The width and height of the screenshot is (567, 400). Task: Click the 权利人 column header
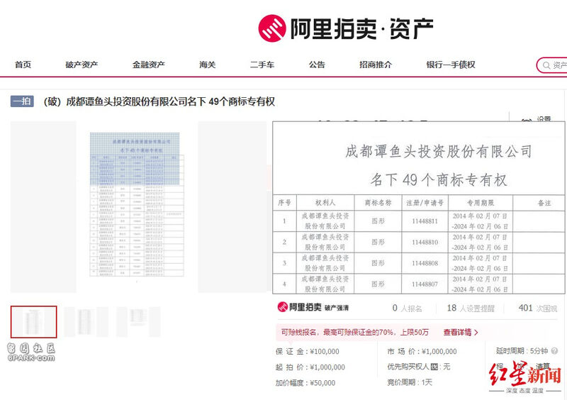tap(325, 203)
